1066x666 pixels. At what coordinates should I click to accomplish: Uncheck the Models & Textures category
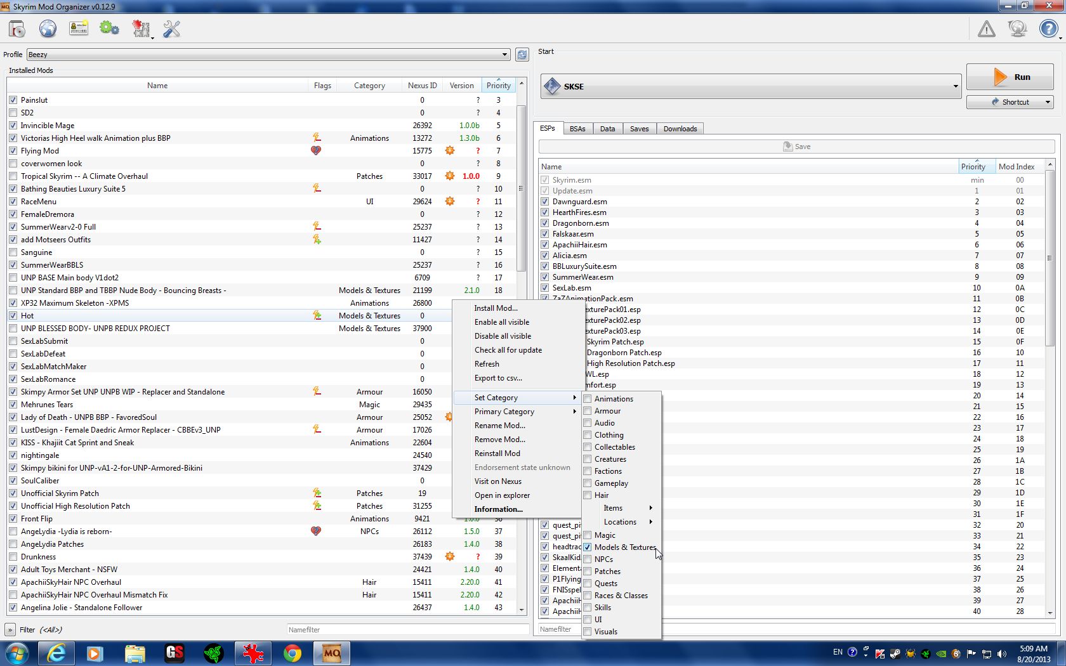click(588, 547)
